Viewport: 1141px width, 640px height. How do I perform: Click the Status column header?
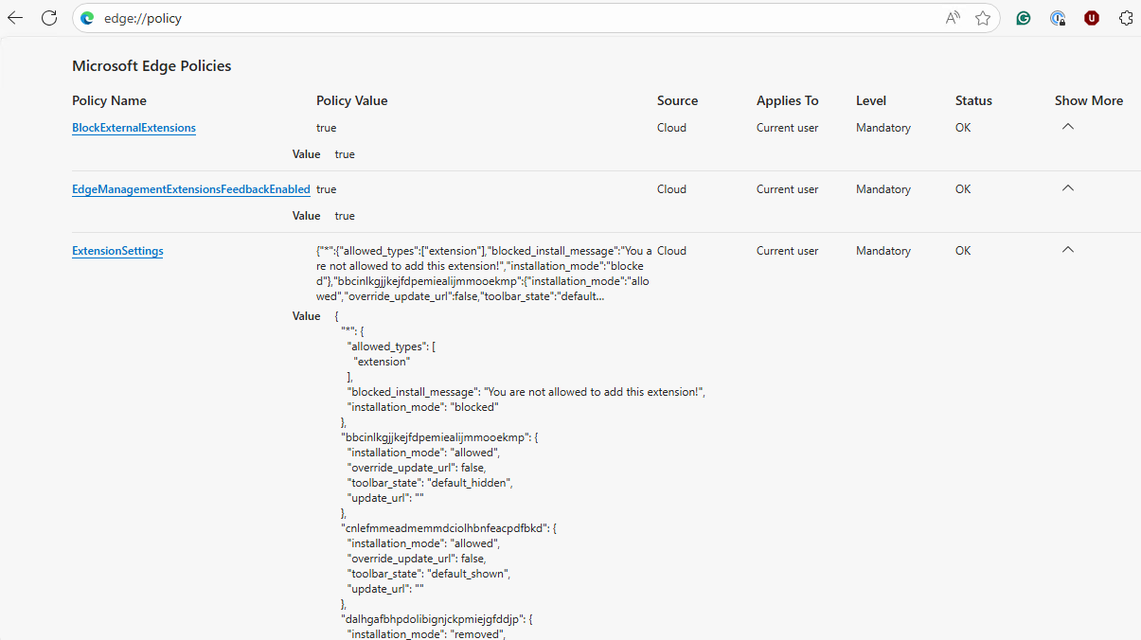973,100
